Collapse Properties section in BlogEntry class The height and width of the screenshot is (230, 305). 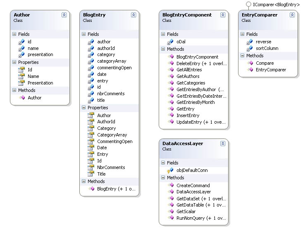pyautogui.click(x=83, y=108)
